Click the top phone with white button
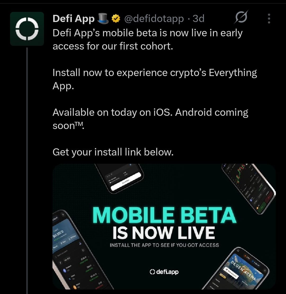Viewport: 286px width, 294px height. [119, 177]
